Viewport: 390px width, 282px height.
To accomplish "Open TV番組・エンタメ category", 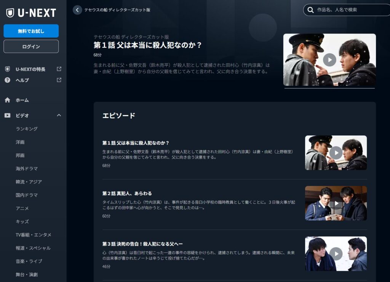I will coord(34,235).
